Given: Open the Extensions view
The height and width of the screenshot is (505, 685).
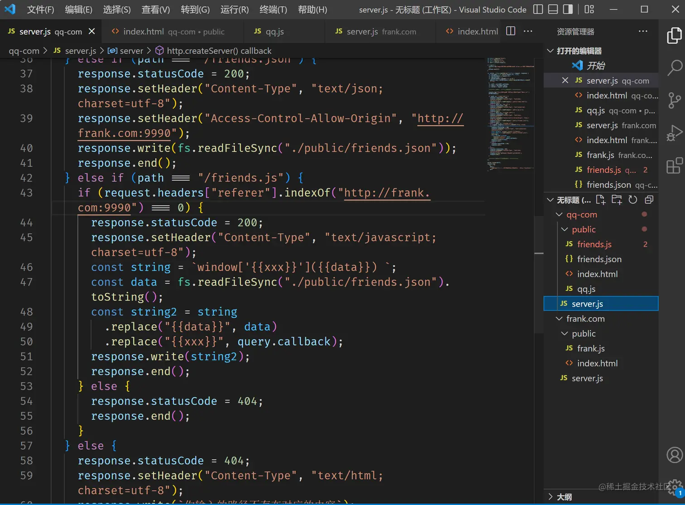Looking at the screenshot, I should coord(674,166).
